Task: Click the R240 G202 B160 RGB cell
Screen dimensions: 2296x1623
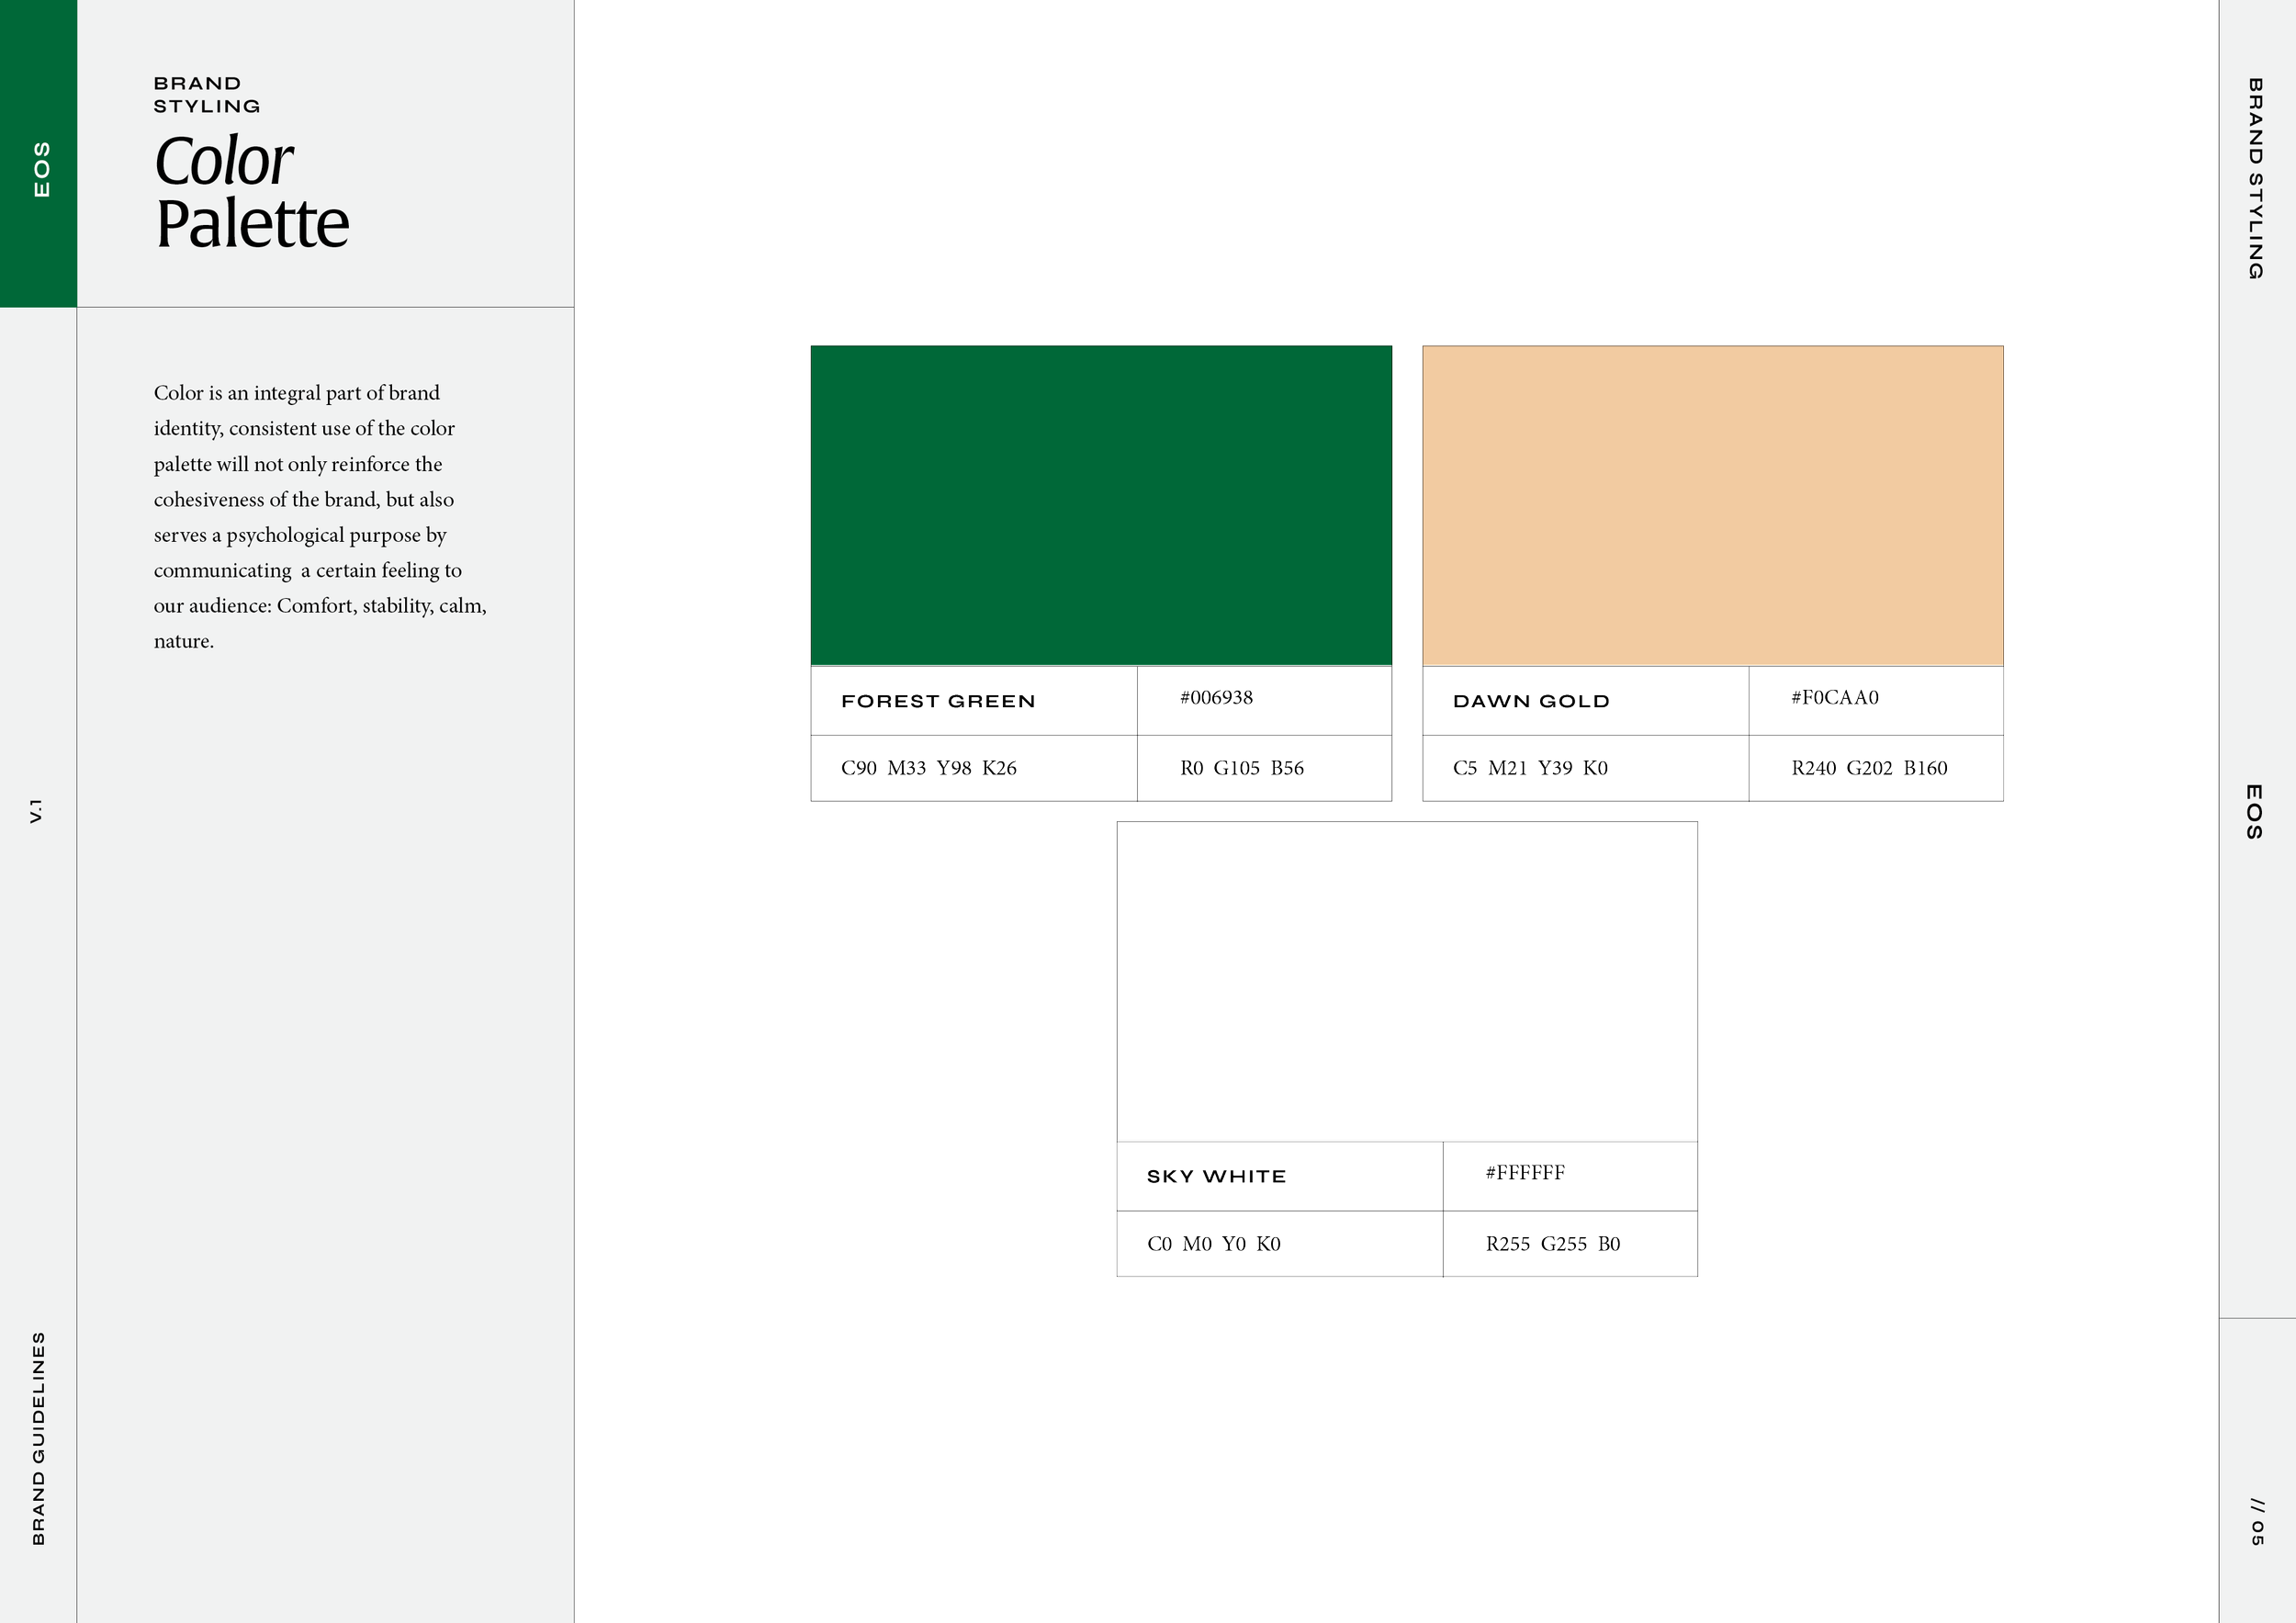Action: pos(1869,768)
